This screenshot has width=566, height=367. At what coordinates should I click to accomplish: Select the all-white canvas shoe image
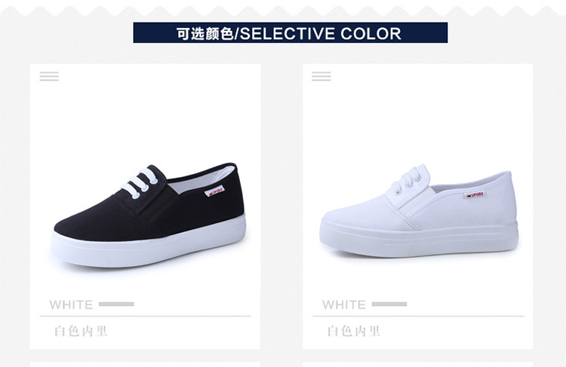419,211
